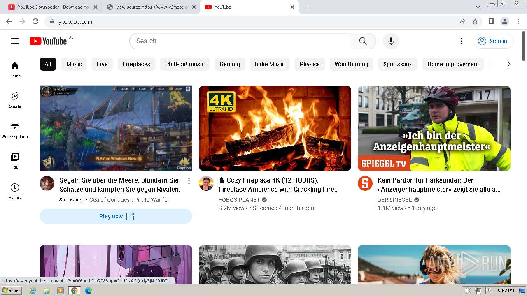Bookmark this page with star icon
The image size is (527, 296).
[x=475, y=21]
